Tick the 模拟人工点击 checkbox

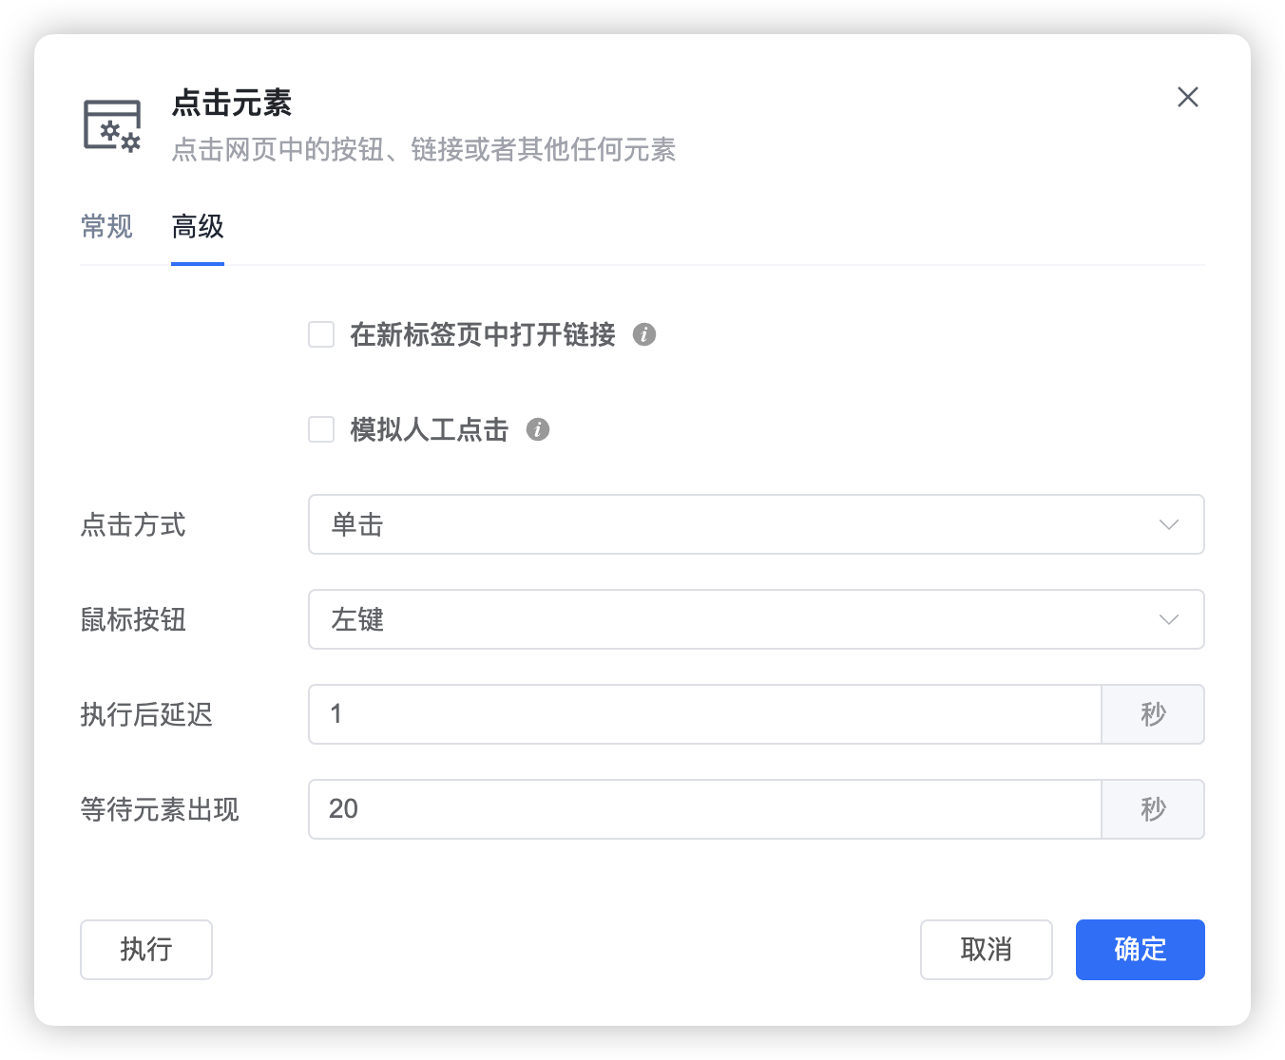321,429
